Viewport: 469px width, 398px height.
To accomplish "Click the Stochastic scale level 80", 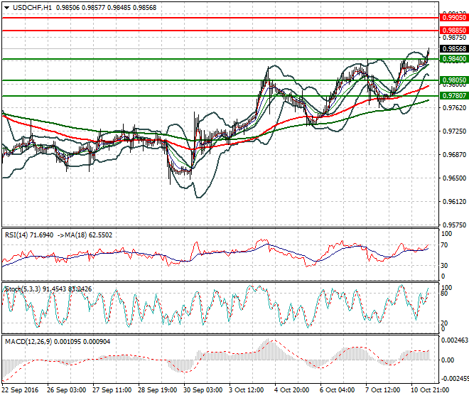I will (x=444, y=294).
